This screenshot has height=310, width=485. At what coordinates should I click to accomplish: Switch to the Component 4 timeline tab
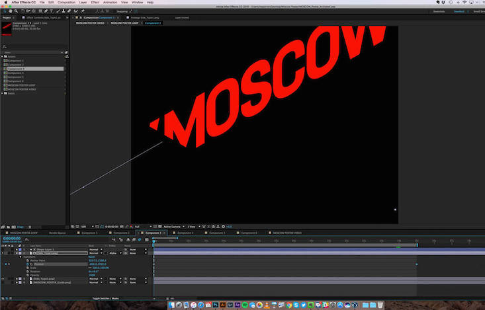pyautogui.click(x=185, y=233)
